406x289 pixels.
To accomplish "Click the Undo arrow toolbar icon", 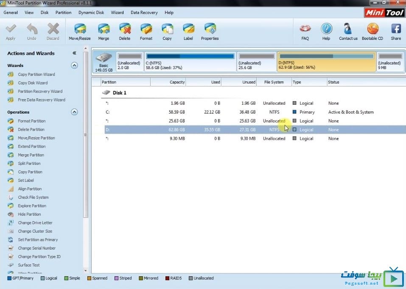I will coord(32,29).
